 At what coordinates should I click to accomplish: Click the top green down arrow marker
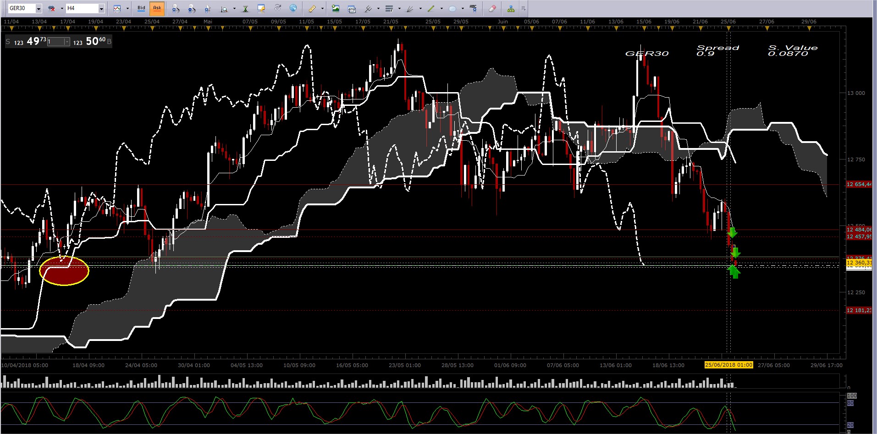tap(732, 232)
